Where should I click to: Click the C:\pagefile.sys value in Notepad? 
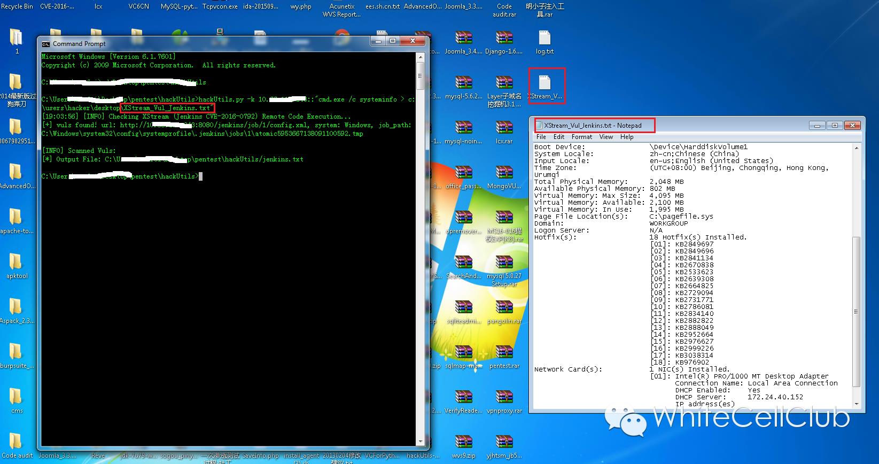click(681, 216)
